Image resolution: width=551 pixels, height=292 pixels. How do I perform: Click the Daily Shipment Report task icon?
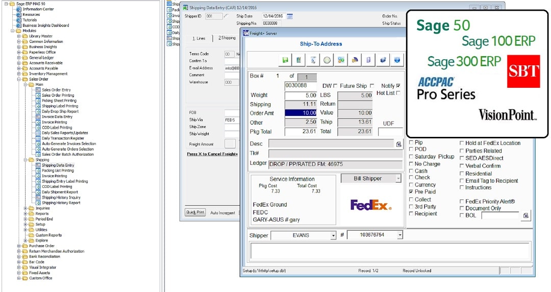[x=38, y=192]
